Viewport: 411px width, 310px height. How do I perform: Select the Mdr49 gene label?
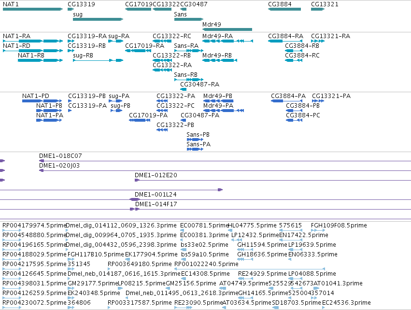(212, 24)
